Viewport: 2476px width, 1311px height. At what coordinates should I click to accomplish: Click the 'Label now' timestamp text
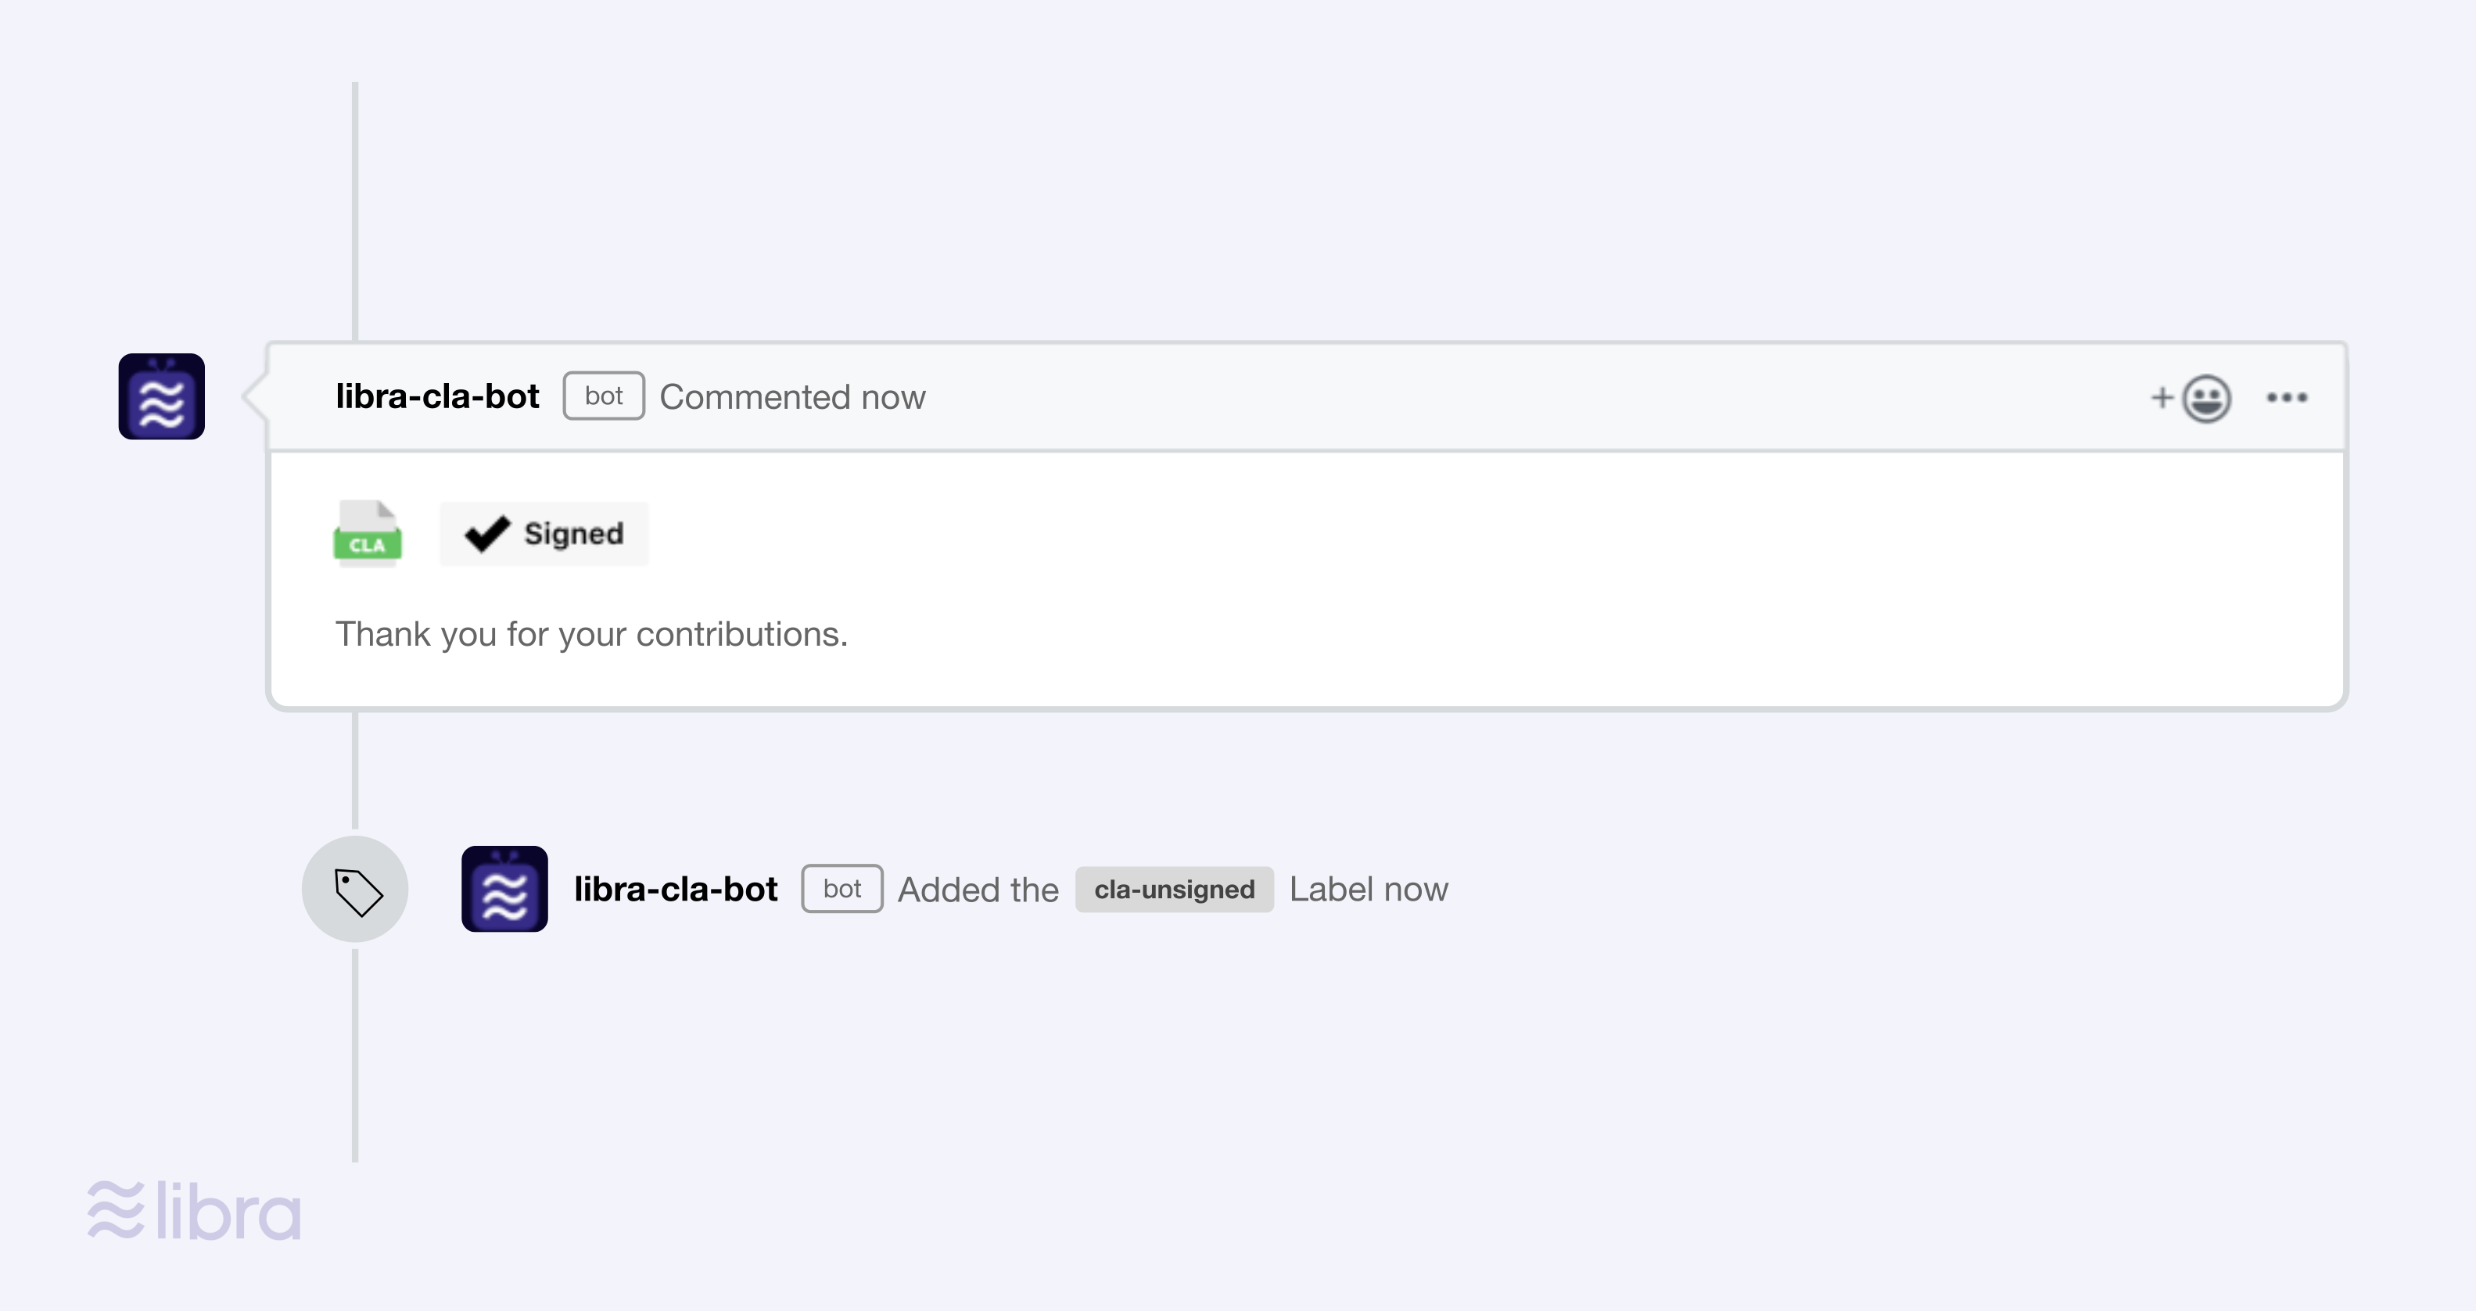(x=1369, y=889)
